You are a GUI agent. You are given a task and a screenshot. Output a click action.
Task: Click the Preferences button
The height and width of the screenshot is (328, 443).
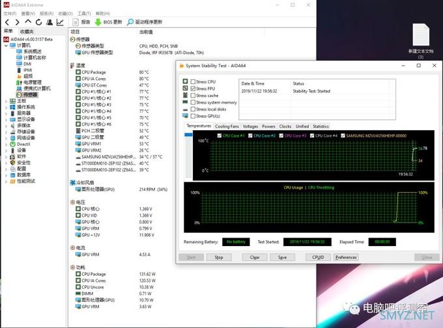[x=346, y=257]
